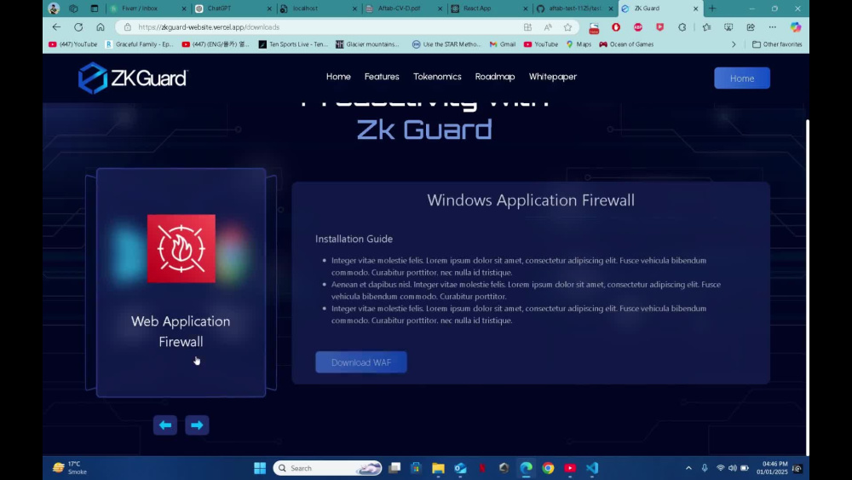This screenshot has height=480, width=852.
Task: Open Visual Studio Code from taskbar
Action: pyautogui.click(x=592, y=468)
